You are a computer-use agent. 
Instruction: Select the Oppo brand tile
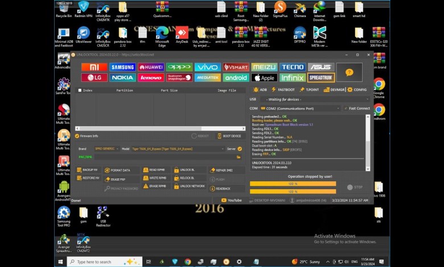pyautogui.click(x=179, y=67)
